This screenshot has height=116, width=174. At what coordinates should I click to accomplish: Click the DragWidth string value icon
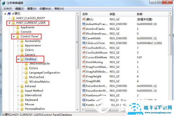click(x=84, y=81)
